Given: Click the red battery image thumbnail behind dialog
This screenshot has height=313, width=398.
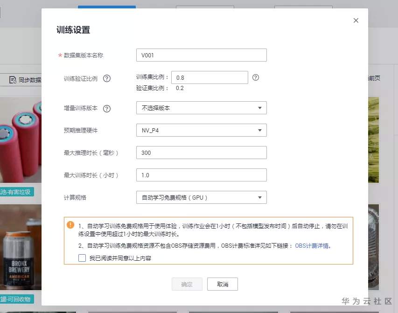Looking at the screenshot, I should pyautogui.click(x=21, y=139).
